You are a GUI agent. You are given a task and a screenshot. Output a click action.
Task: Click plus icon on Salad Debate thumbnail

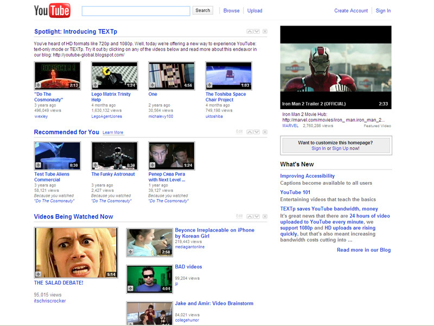coord(38,274)
